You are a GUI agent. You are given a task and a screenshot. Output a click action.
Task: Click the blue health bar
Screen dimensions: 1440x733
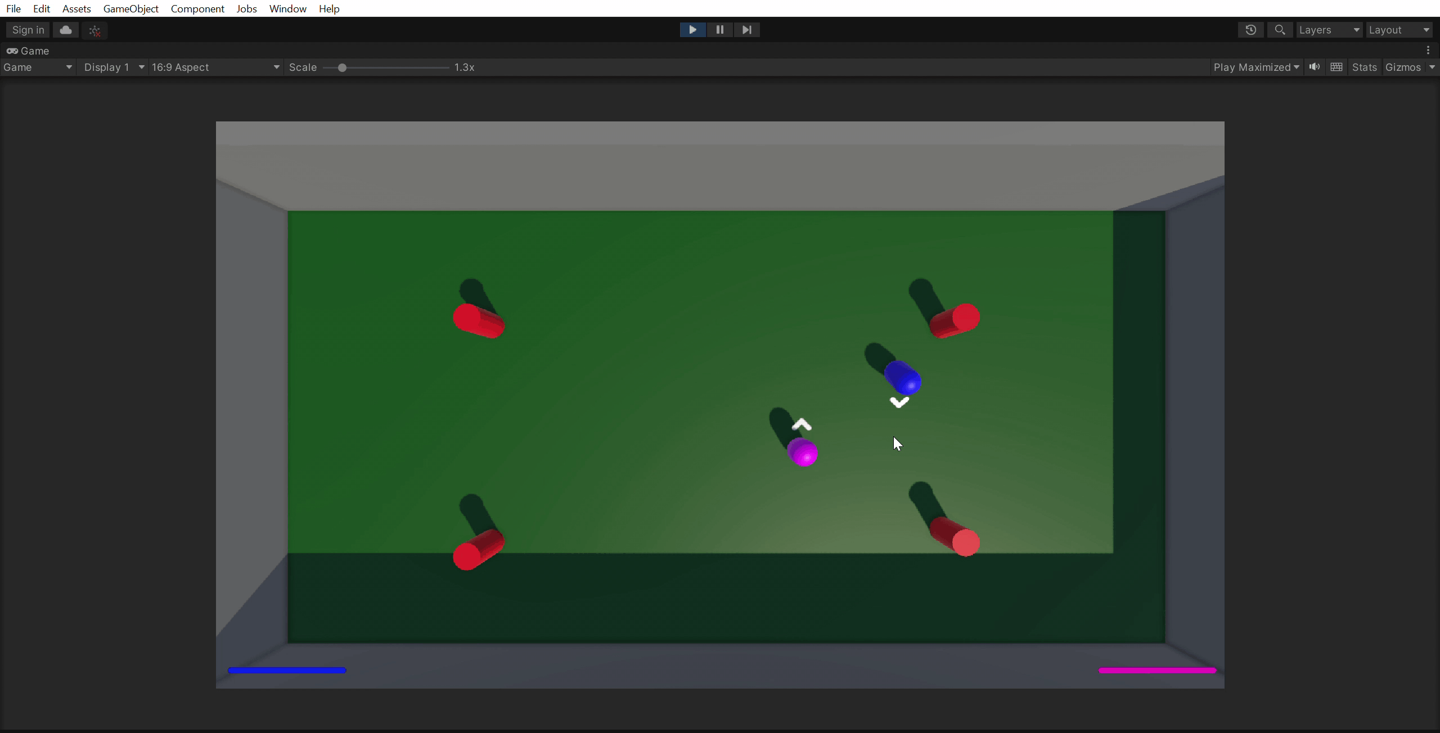tap(287, 670)
